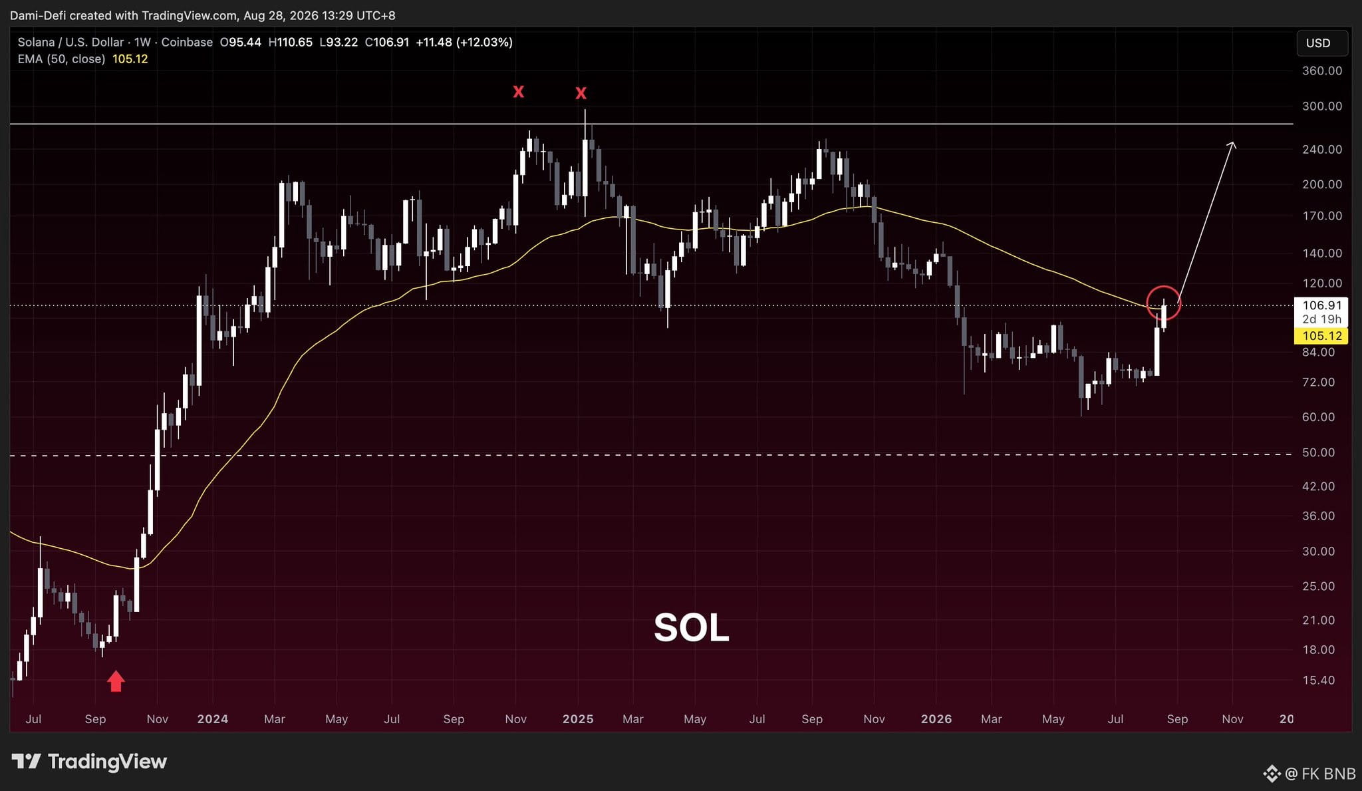Screen dimensions: 1362x791
Task: Click the change value +11.48 (+12.03%)
Action: pyautogui.click(x=464, y=42)
